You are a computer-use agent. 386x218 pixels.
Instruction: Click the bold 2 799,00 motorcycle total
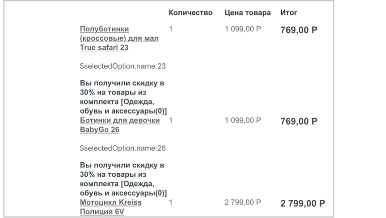pos(303,203)
